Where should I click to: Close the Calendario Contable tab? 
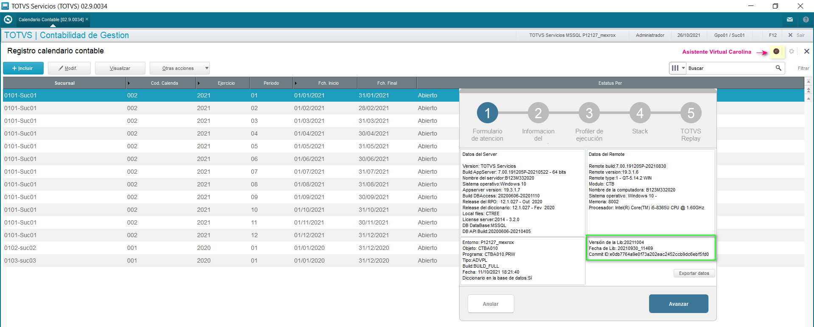click(x=87, y=19)
